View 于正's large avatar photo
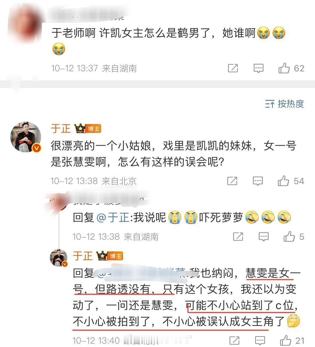 click(26, 137)
